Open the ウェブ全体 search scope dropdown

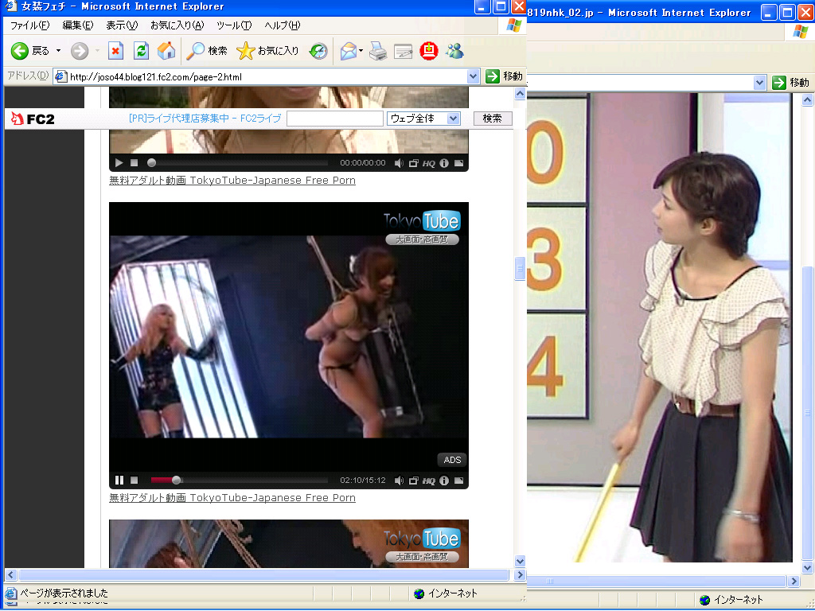453,119
